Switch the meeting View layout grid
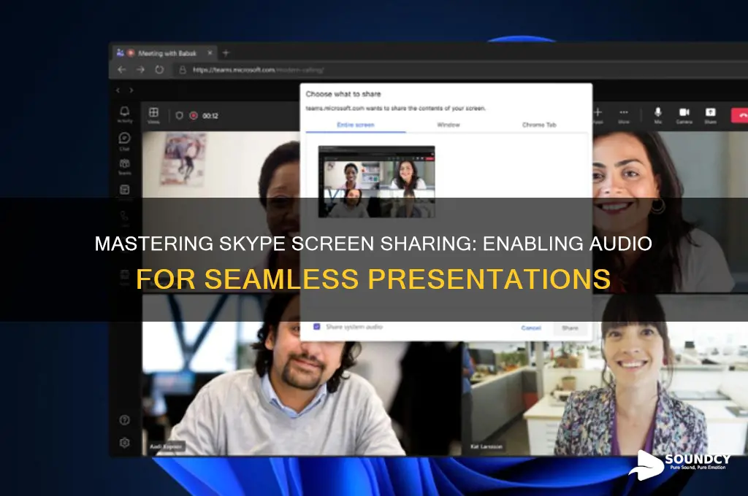748x496 pixels. [x=153, y=115]
